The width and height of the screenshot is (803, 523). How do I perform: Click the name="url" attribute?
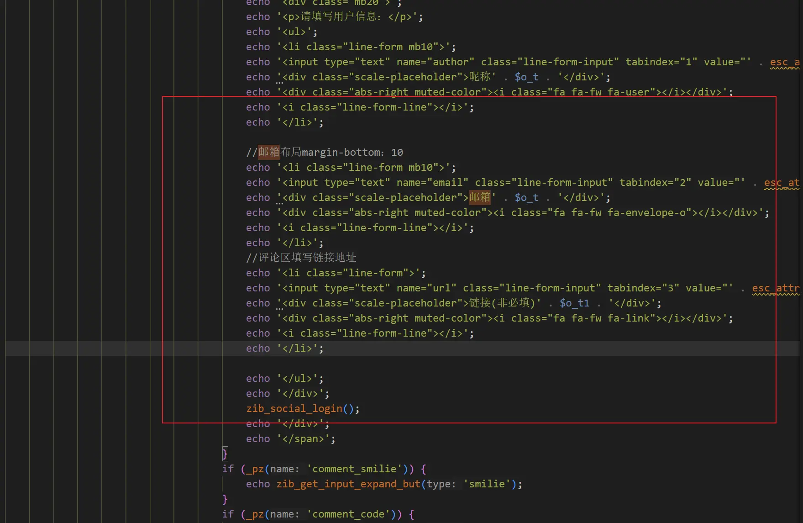click(426, 288)
